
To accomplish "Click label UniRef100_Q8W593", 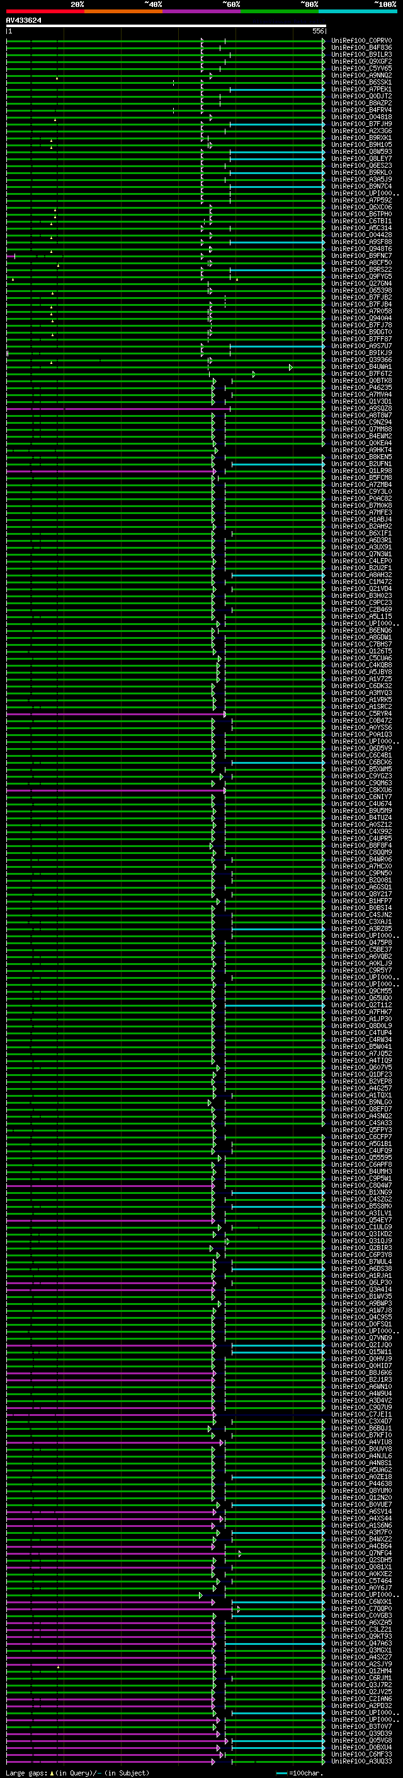I will tap(361, 152).
